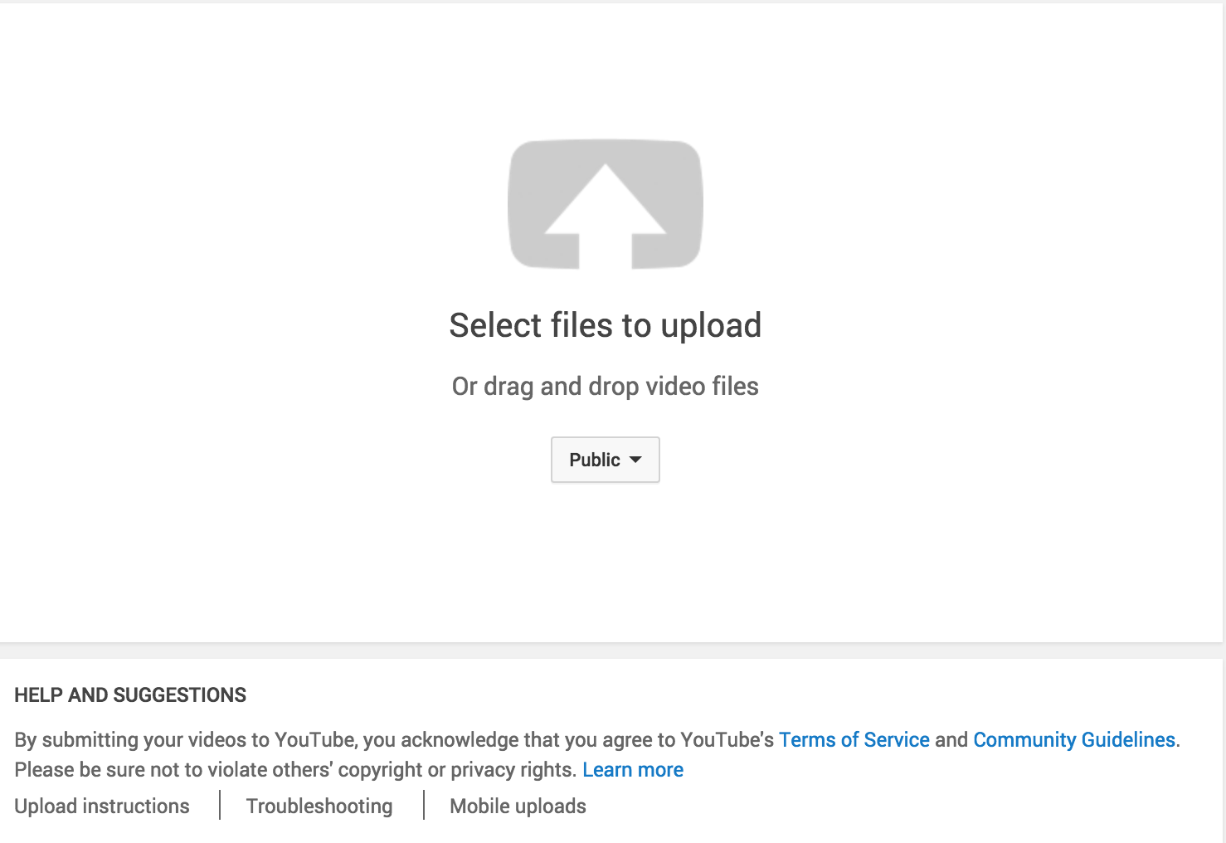Click the copyright or privacy rights sentence
Screen dimensions: 1226x843
(295, 770)
